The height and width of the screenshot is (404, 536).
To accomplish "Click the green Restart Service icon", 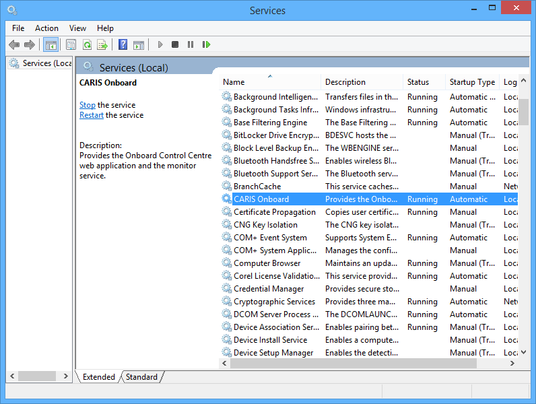I will pyautogui.click(x=206, y=45).
